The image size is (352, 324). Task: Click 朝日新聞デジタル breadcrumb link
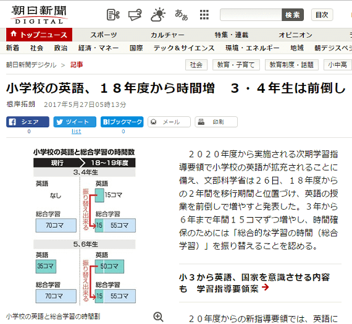click(31, 65)
